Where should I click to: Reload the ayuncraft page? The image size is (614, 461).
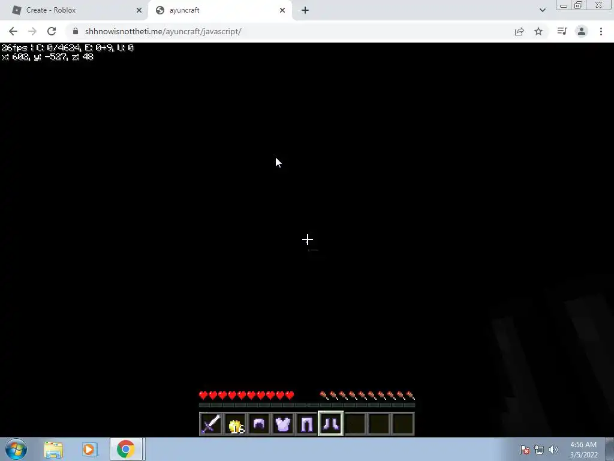coord(52,31)
